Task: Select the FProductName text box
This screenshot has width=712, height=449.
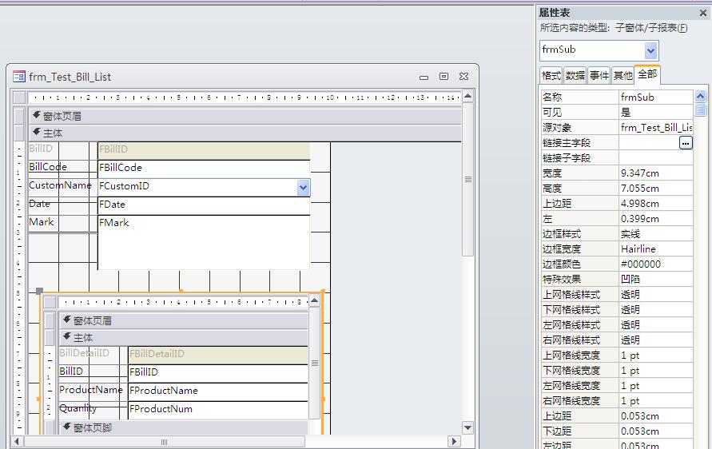Action: (x=218, y=391)
